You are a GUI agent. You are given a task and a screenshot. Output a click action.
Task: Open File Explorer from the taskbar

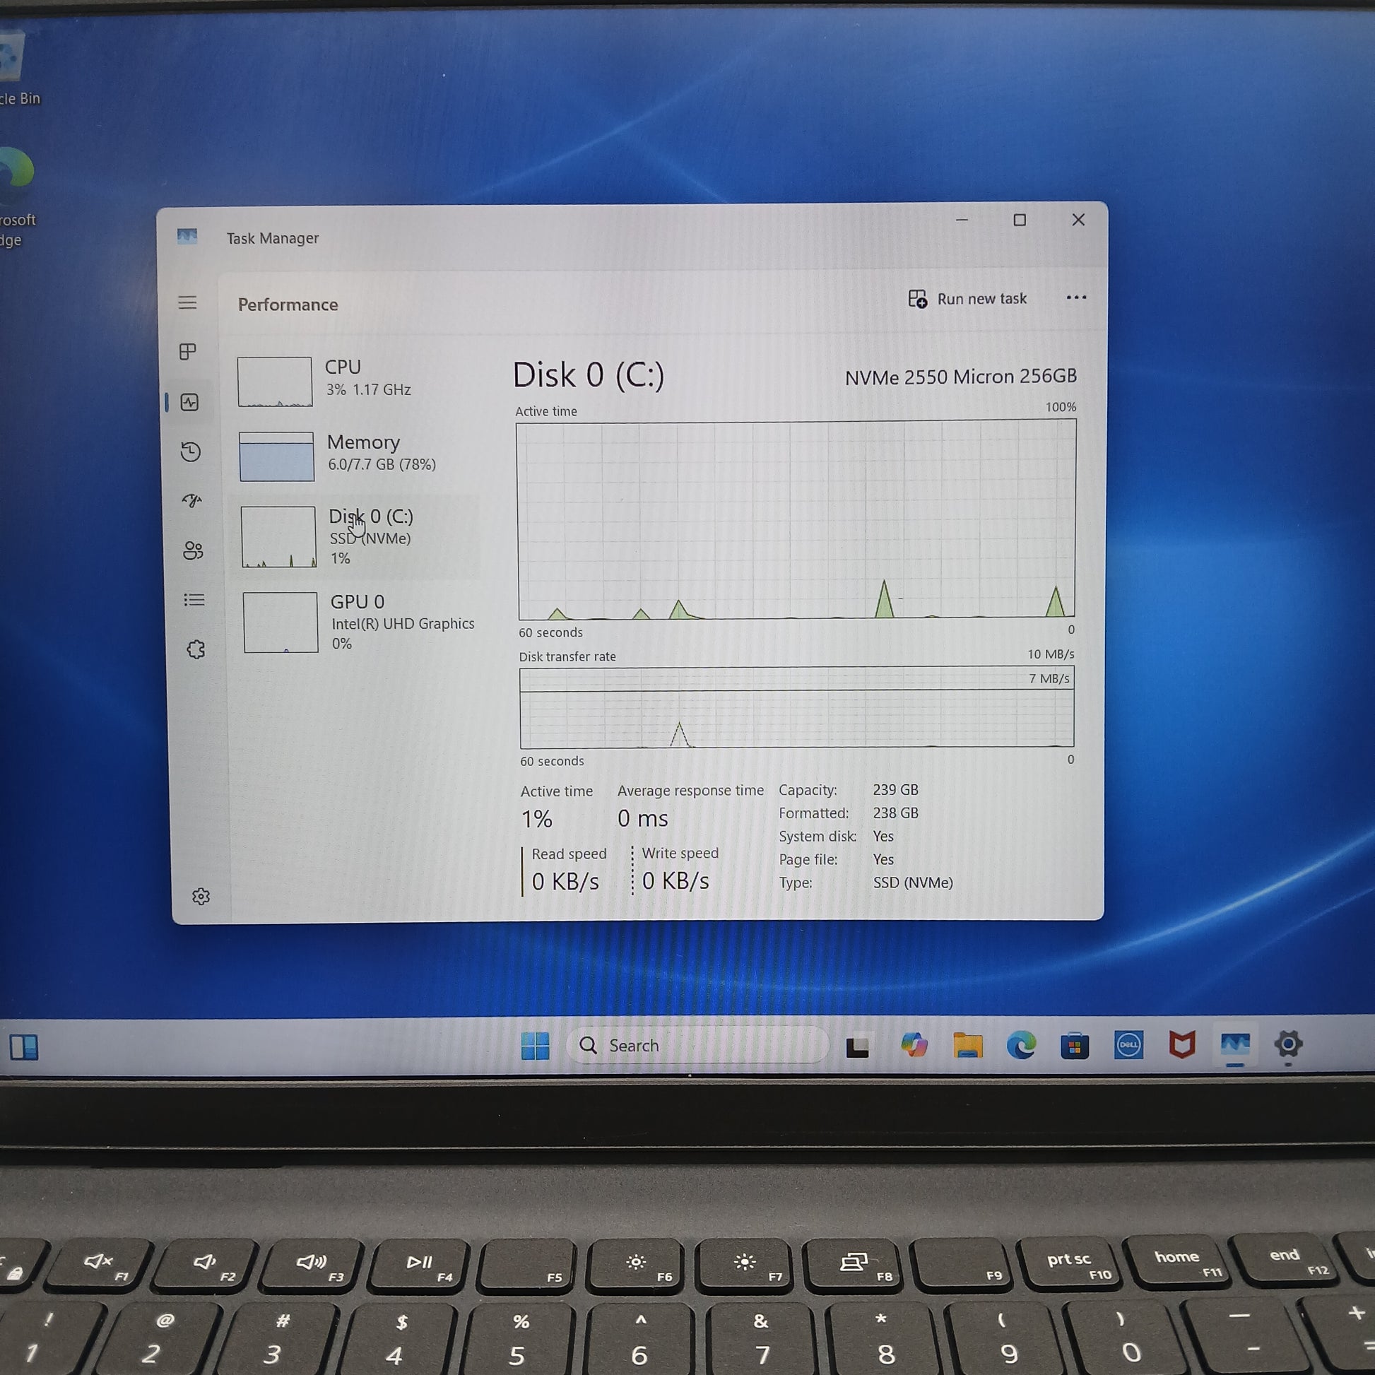(x=967, y=1046)
